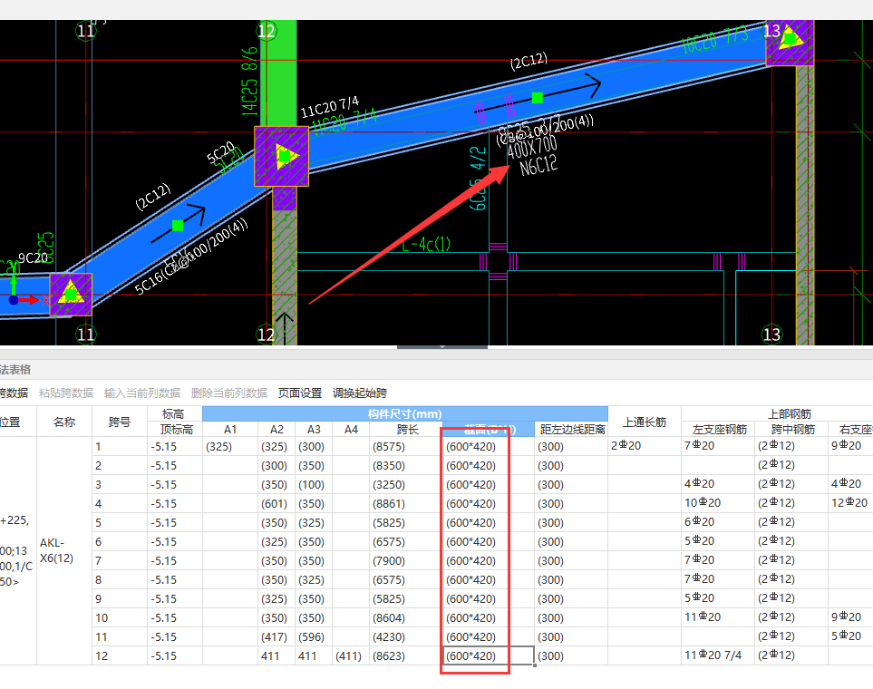Viewport: 873px width, 689px height.
Task: Click left edge distance (300) in span 7
Action: point(571,561)
